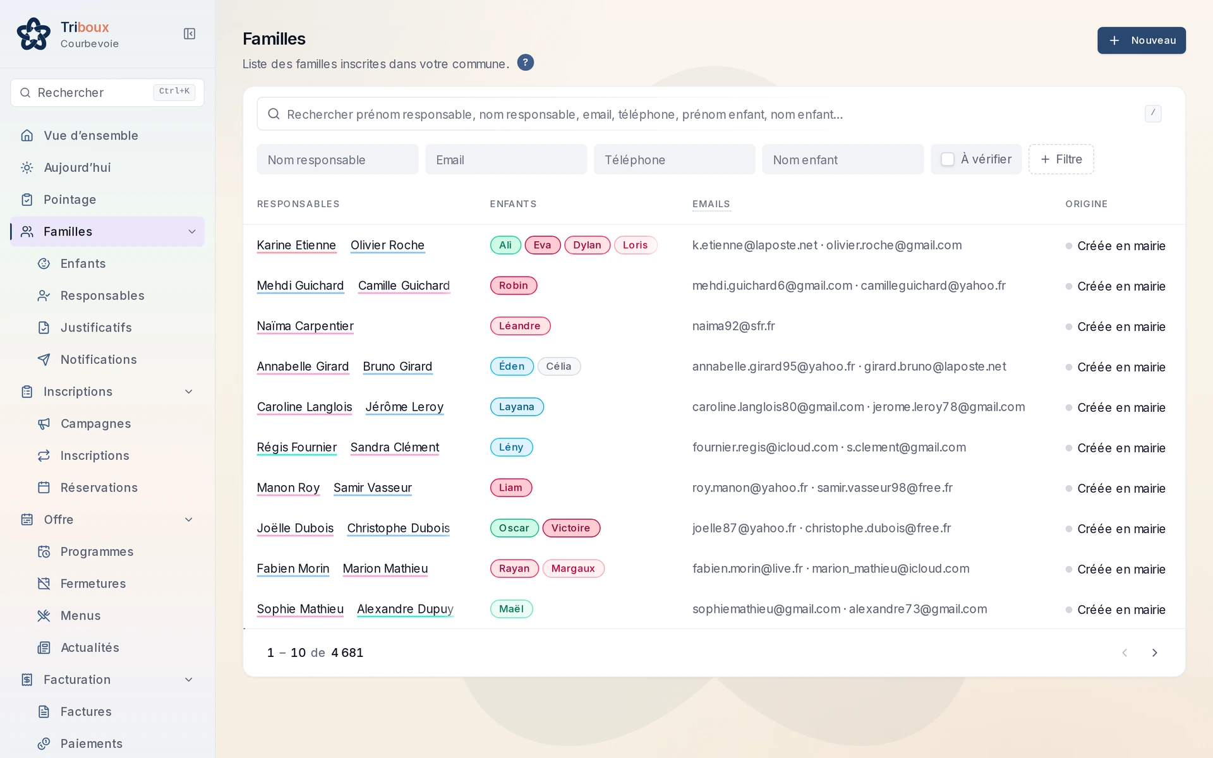Screen dimensions: 1213x758
Task: Go to next page of families
Action: 1155,653
